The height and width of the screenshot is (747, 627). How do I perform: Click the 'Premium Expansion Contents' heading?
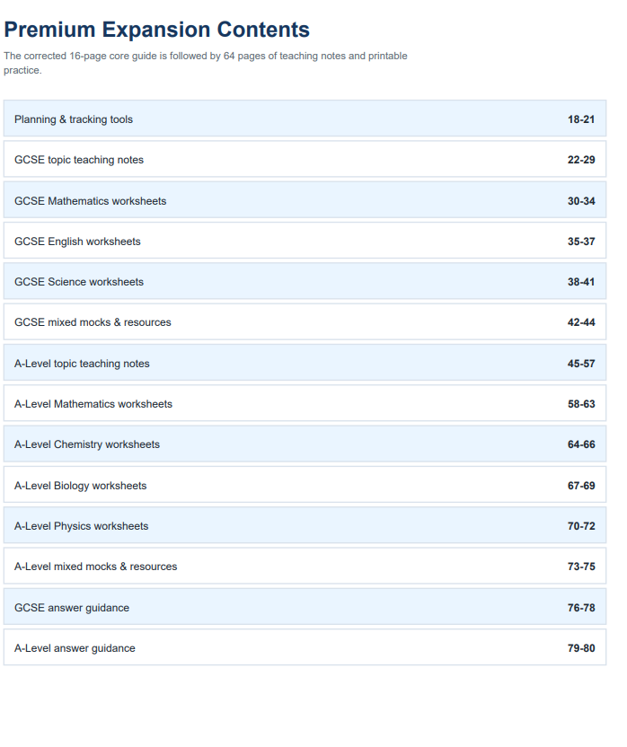[x=157, y=30]
